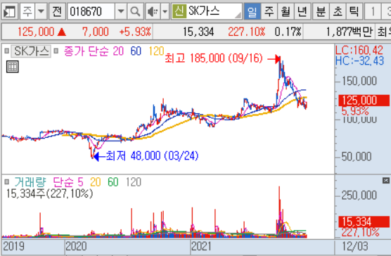Switch to yearly chart tab 년
The image size is (391, 256).
click(302, 11)
